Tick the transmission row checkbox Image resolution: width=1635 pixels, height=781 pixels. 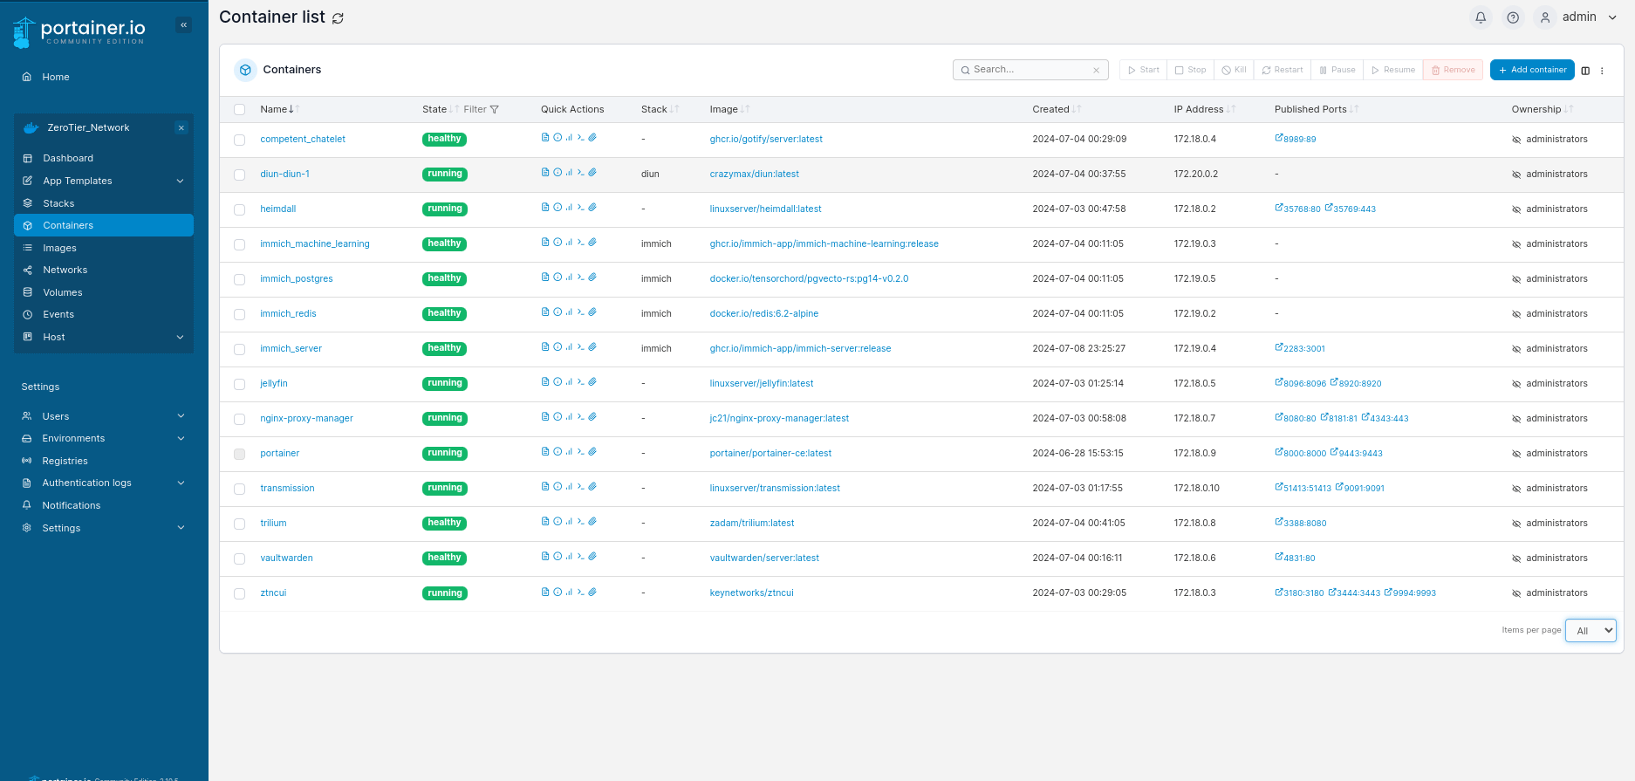(x=239, y=489)
